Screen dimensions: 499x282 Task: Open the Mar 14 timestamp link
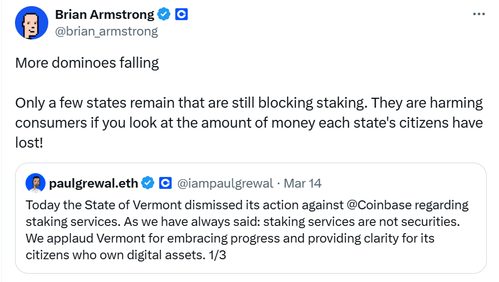click(303, 183)
